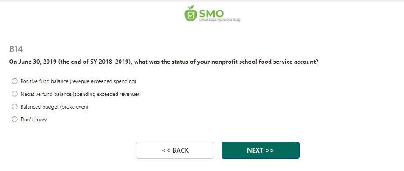Click the 'broke even' option label

pos(74,107)
